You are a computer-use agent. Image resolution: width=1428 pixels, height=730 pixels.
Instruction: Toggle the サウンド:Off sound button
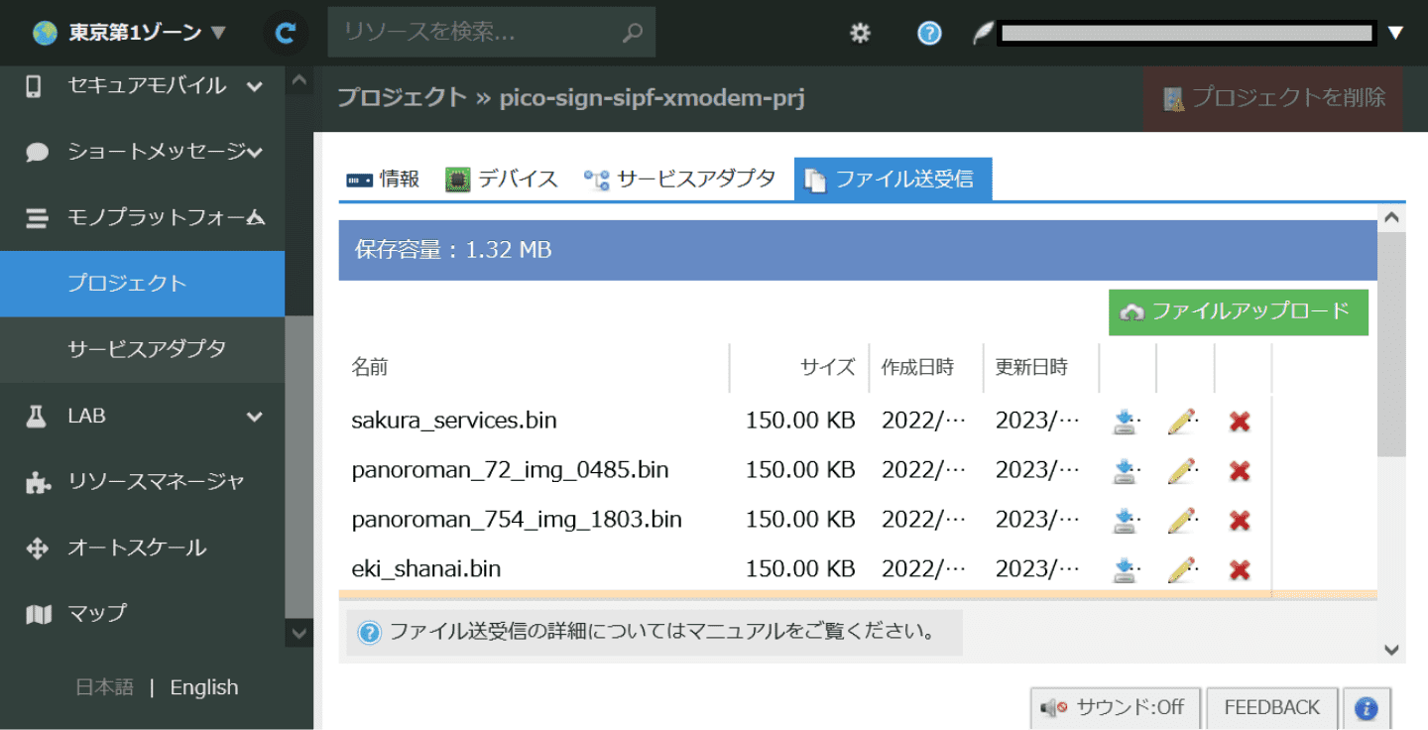tap(1115, 708)
